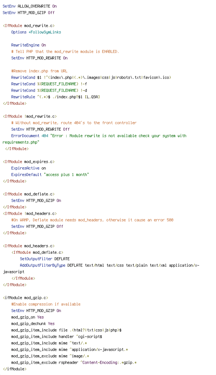
Task: Click the Options +FollowSymLinks directive
Action: pyautogui.click(x=36, y=32)
